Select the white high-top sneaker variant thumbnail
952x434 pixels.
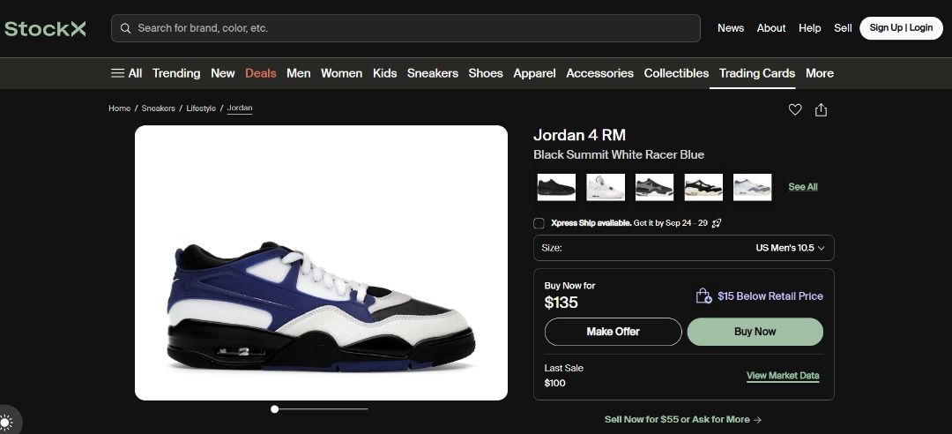click(606, 187)
